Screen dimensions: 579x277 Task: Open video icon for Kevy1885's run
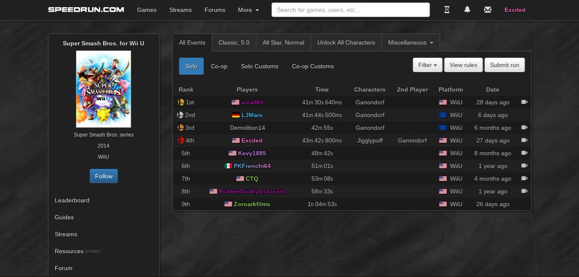[524, 153]
